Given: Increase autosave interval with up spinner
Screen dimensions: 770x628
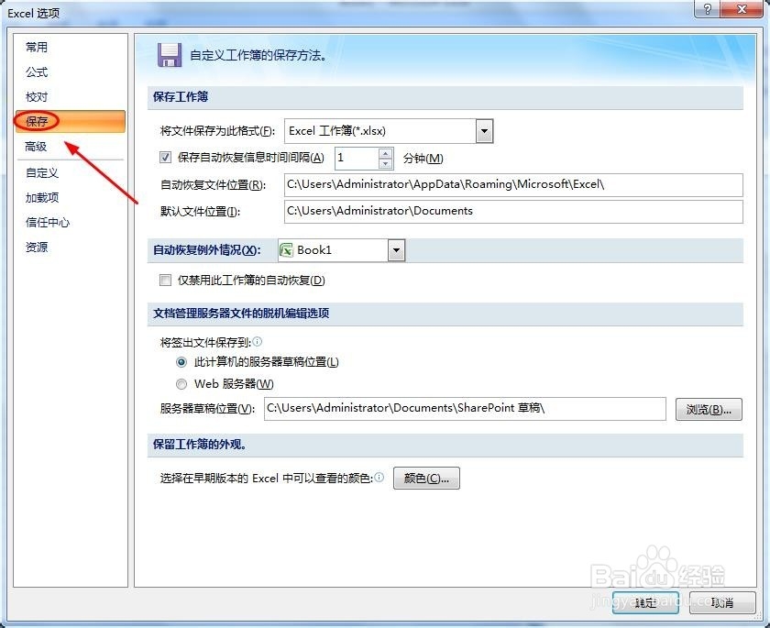Looking at the screenshot, I should [386, 153].
